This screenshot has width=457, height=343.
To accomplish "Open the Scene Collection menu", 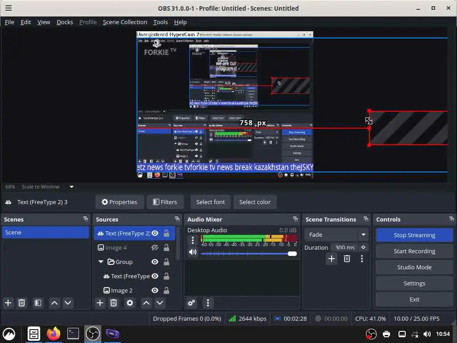I will pos(125,22).
